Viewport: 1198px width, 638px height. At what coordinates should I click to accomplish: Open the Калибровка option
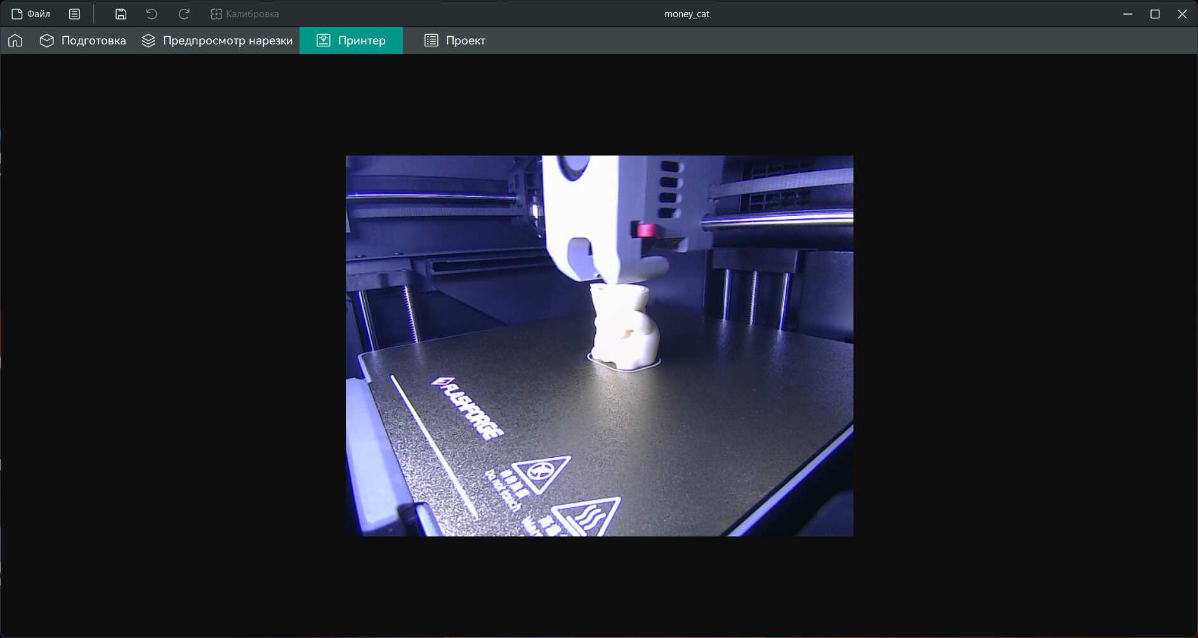(x=245, y=14)
